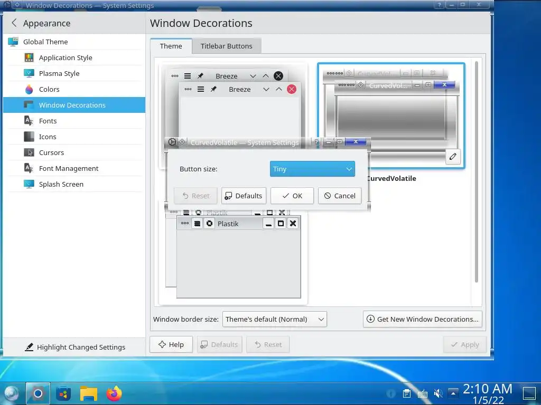The width and height of the screenshot is (541, 405).
Task: Click the show desktop button
Action: (529, 393)
